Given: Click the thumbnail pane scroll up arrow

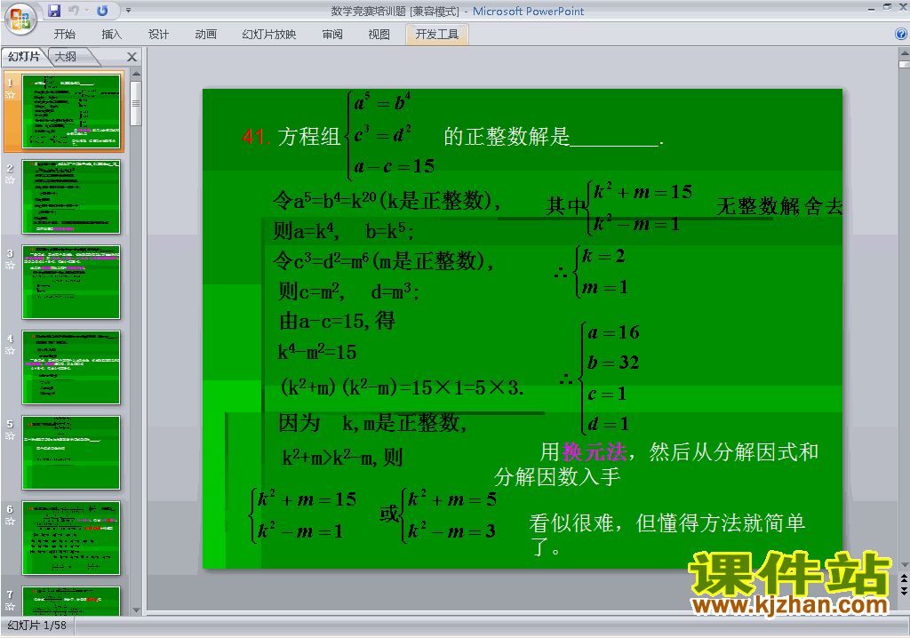Looking at the screenshot, I should tap(136, 74).
